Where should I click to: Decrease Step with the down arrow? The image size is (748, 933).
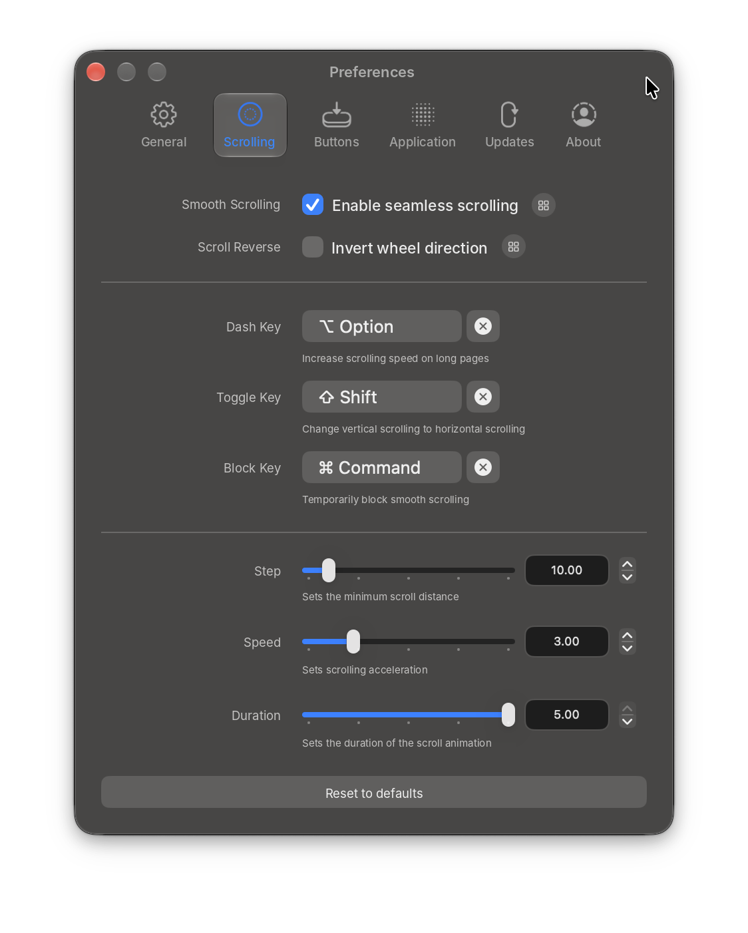[x=627, y=577]
